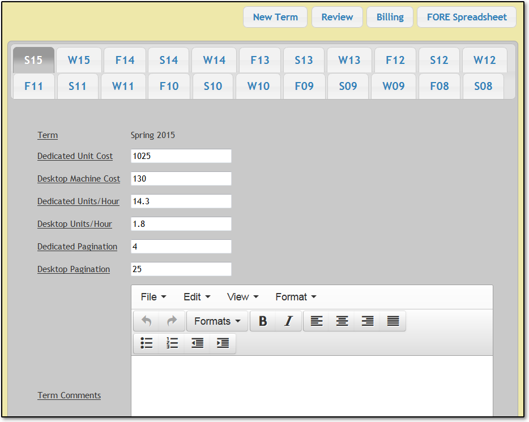Focus the Desktop Machine Cost field
This screenshot has width=529, height=422.
(181, 179)
